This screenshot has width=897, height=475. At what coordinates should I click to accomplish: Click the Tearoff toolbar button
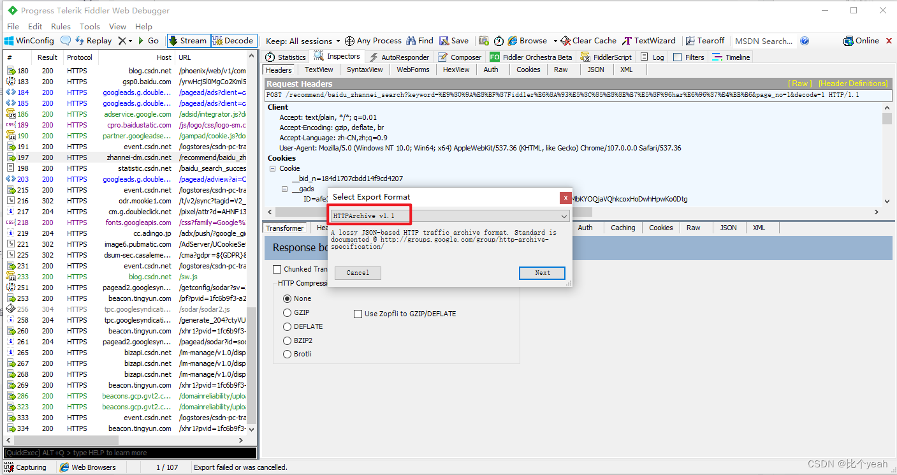click(704, 40)
